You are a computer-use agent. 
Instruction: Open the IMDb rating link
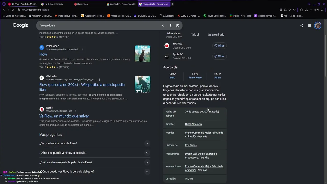172,78
